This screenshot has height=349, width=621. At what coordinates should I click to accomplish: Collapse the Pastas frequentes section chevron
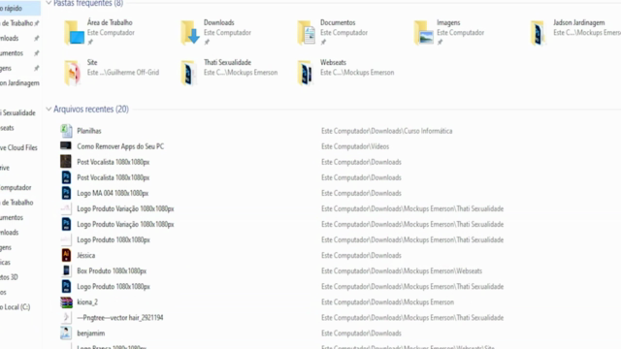[x=49, y=3]
